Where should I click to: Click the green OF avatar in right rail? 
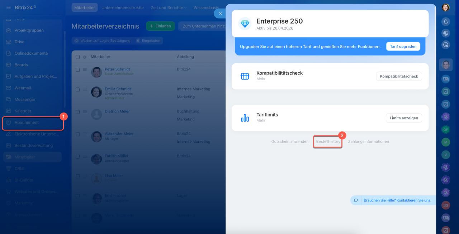tap(446, 130)
